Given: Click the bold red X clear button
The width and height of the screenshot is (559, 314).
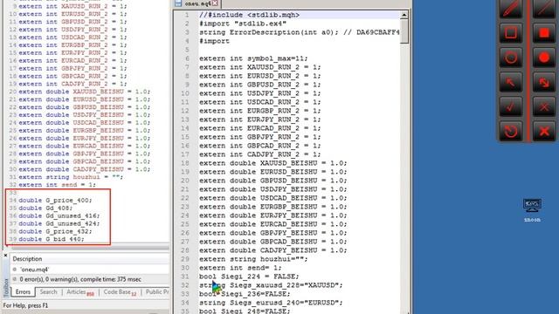Looking at the screenshot, I should pyautogui.click(x=544, y=132).
